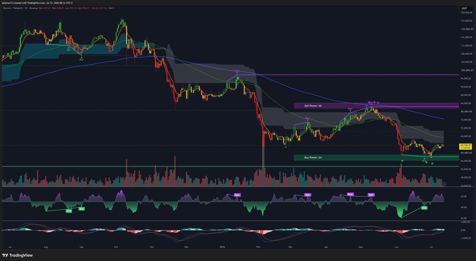The width and height of the screenshot is (476, 261).
Task: Click the Jun label on time axis
Action: [x=396, y=247]
